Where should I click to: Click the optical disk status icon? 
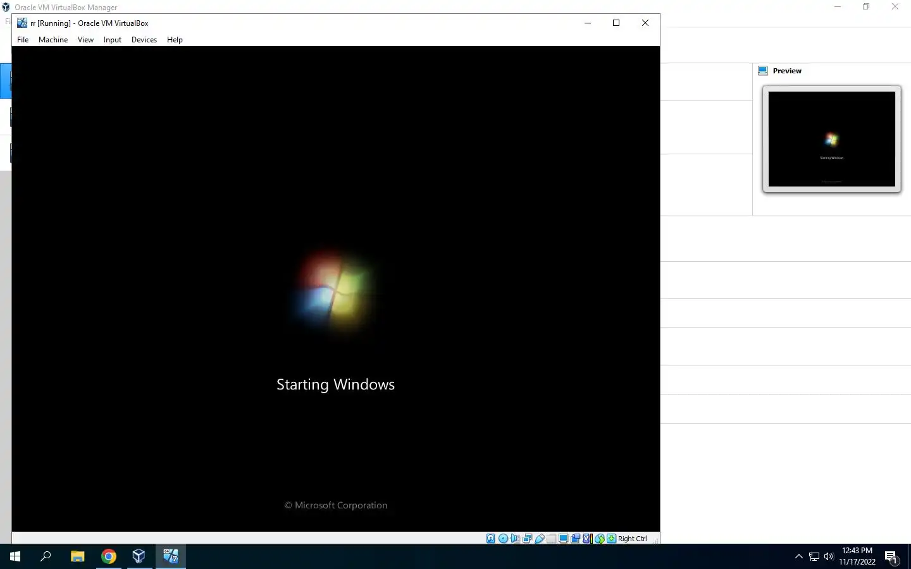[503, 539]
